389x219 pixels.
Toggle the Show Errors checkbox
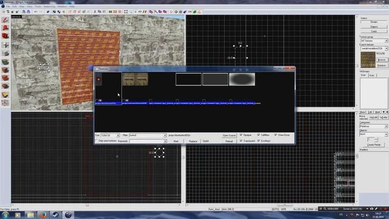pyautogui.click(x=275, y=135)
